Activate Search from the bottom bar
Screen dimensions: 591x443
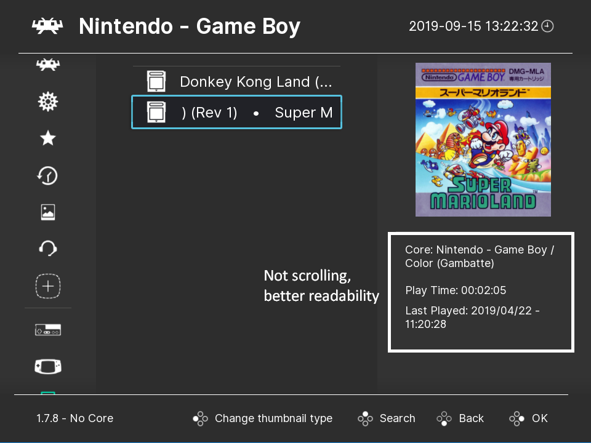[386, 418]
